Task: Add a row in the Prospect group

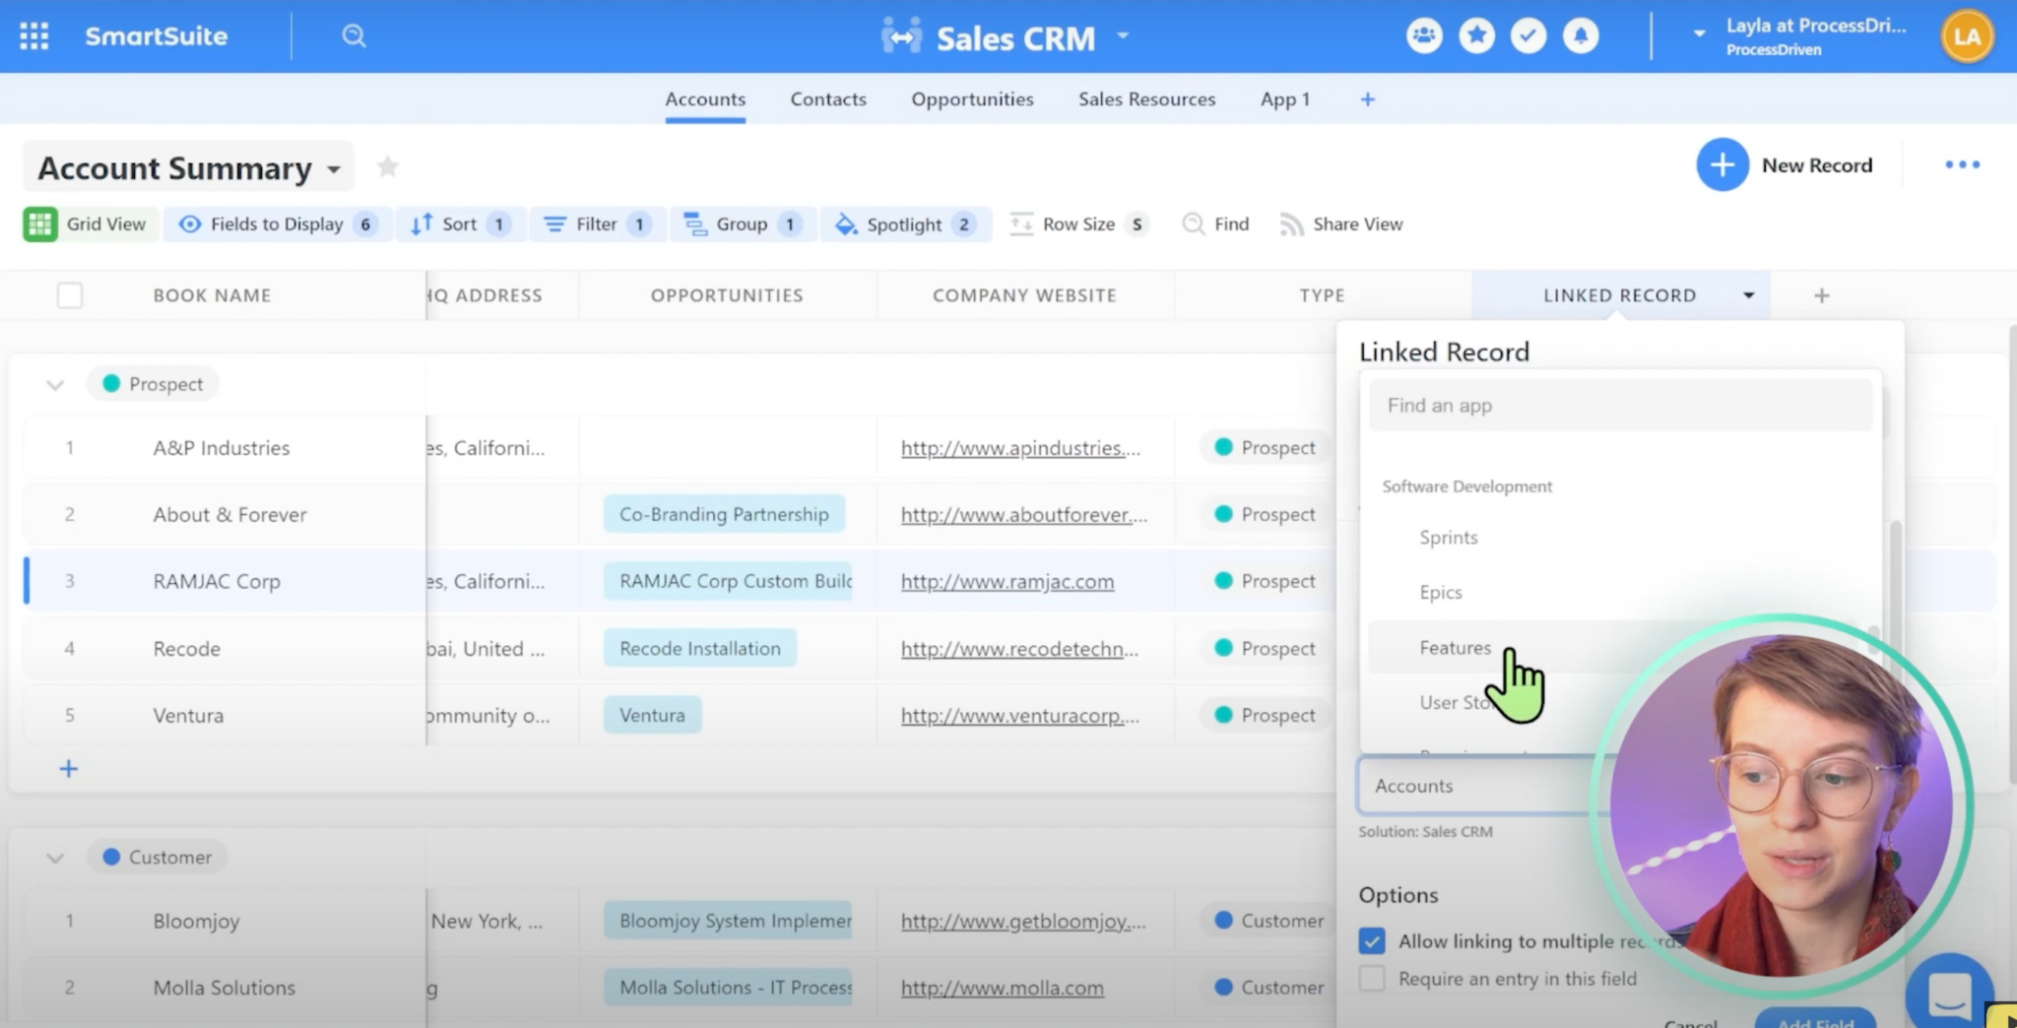Action: click(x=68, y=769)
